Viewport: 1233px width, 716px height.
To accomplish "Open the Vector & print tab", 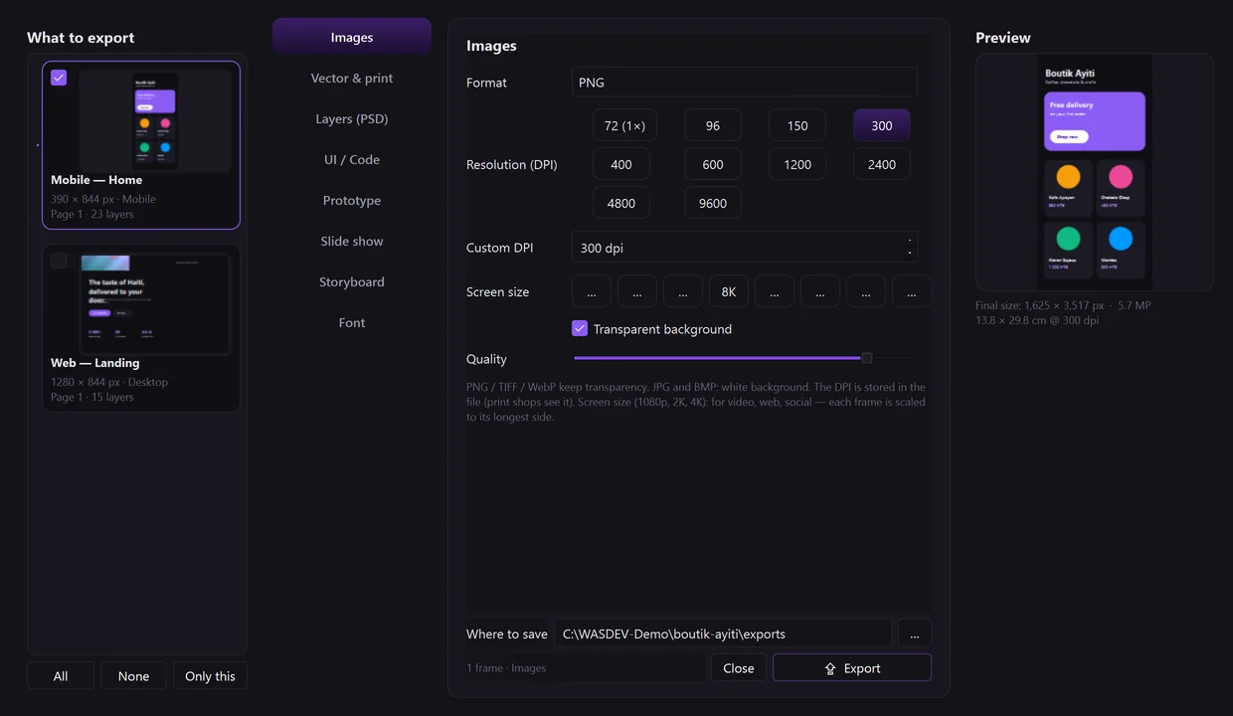I will point(352,78).
